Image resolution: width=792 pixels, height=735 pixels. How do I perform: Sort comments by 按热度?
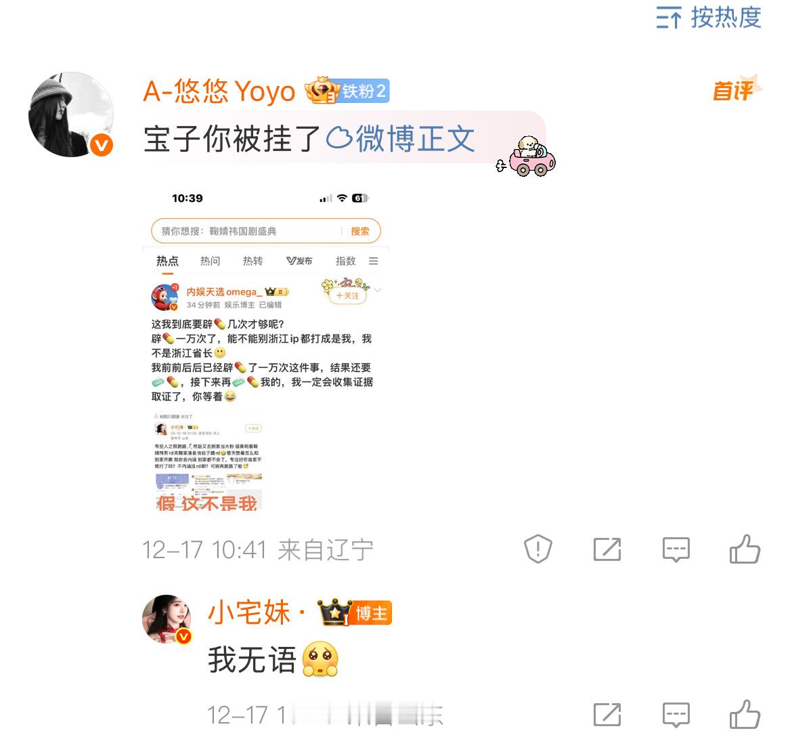(709, 18)
